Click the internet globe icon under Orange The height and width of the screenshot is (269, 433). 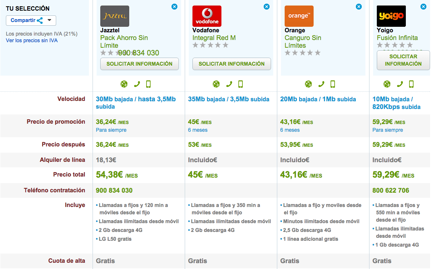[x=308, y=84]
